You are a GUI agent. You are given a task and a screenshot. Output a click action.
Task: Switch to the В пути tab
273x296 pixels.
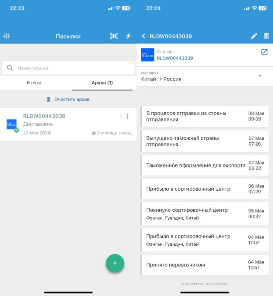pos(34,83)
